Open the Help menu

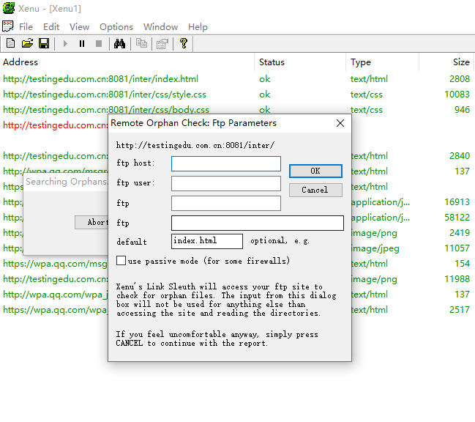tap(198, 27)
